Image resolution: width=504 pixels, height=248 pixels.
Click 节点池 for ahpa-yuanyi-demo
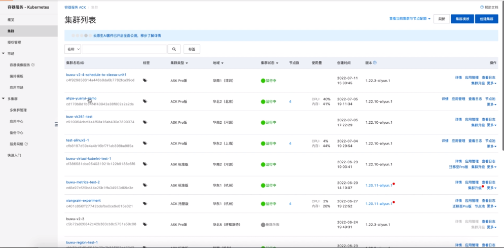tap(490, 99)
